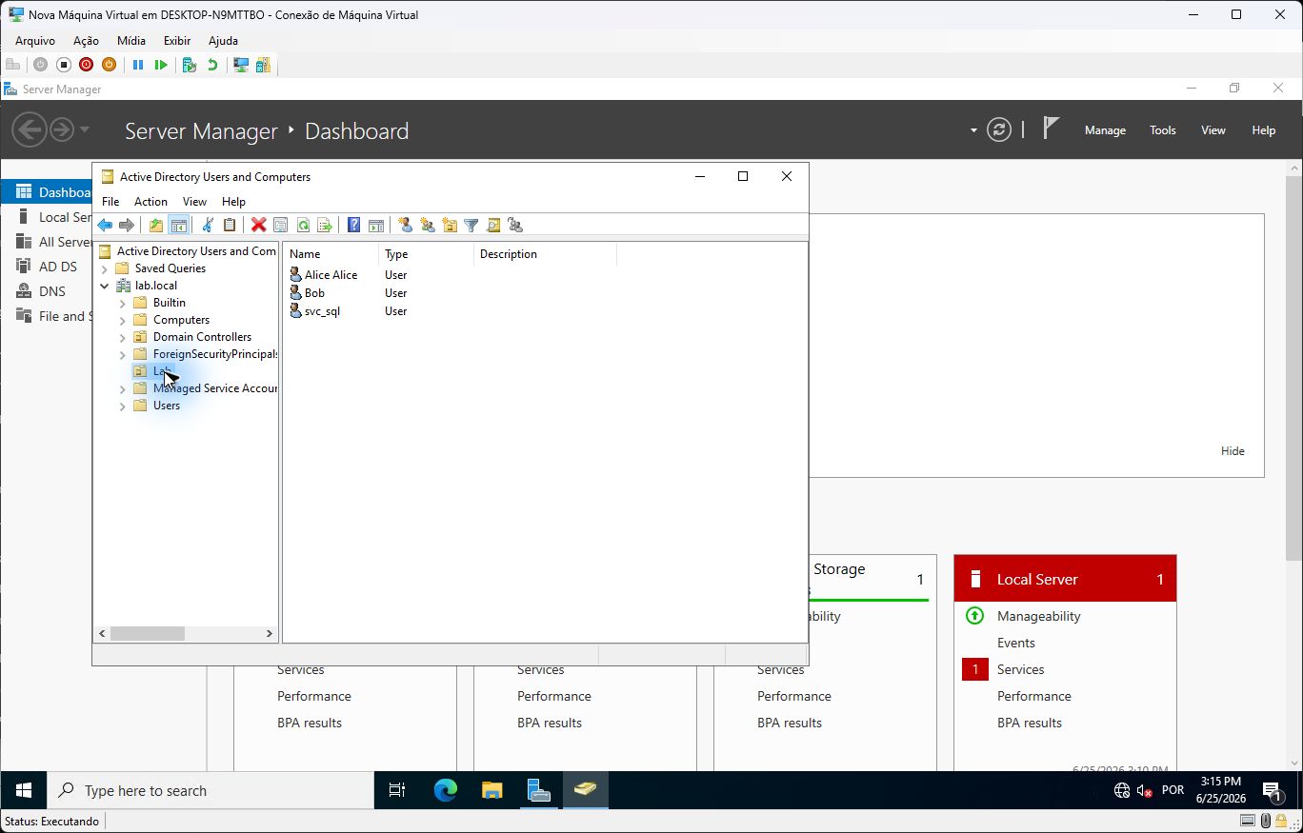Open the ADUC File menu
Viewport: 1303px width, 833px height.
pyautogui.click(x=110, y=202)
